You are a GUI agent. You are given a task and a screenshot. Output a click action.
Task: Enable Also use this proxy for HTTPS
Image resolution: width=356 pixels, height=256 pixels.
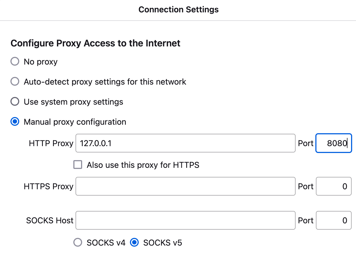[78, 165]
